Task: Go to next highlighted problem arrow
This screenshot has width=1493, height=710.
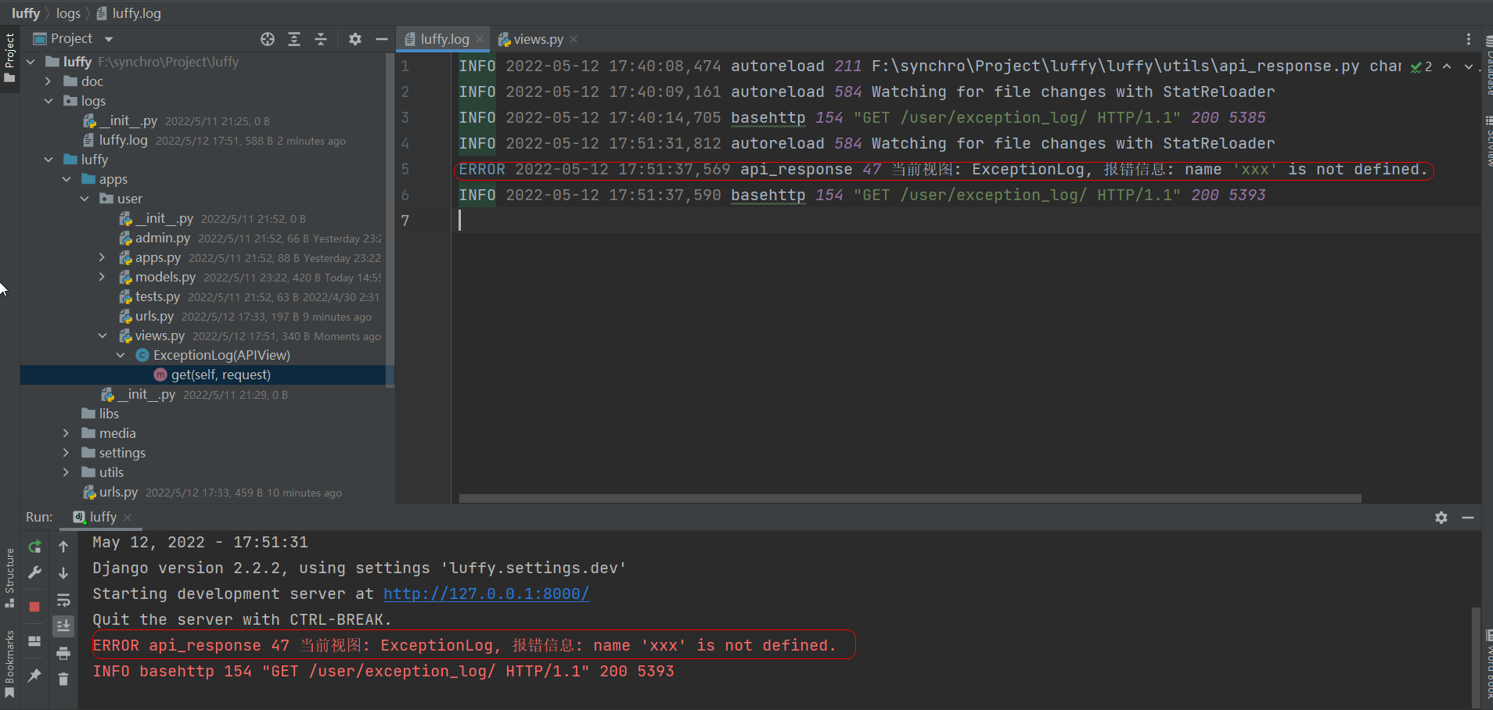Action: pyautogui.click(x=1469, y=66)
